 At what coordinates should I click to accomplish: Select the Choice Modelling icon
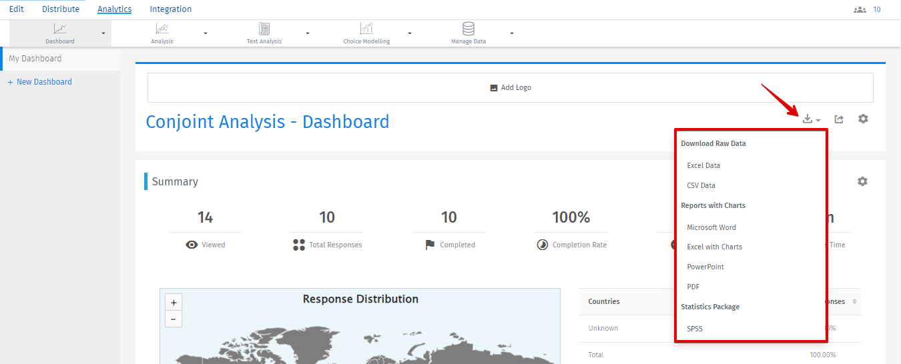366,29
